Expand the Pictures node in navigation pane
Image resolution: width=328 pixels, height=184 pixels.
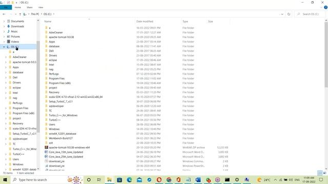pos(4,36)
